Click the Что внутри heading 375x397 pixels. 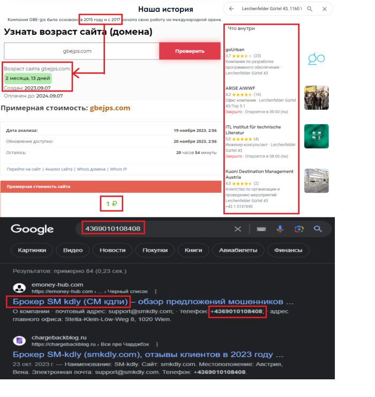[241, 28]
